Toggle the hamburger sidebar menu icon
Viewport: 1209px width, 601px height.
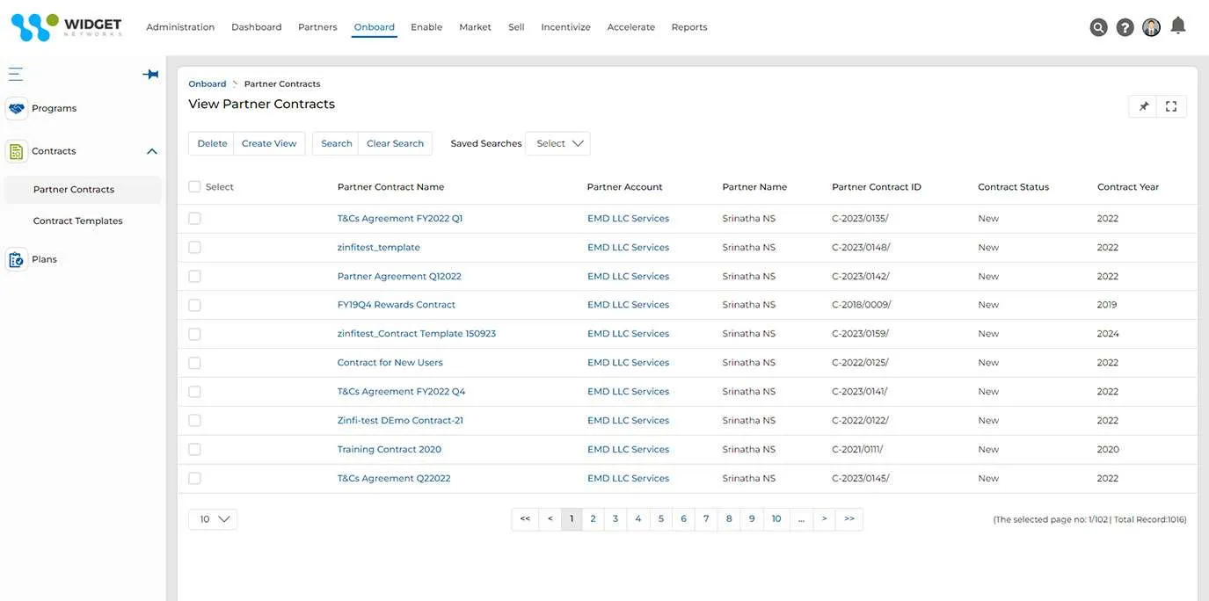click(x=16, y=74)
